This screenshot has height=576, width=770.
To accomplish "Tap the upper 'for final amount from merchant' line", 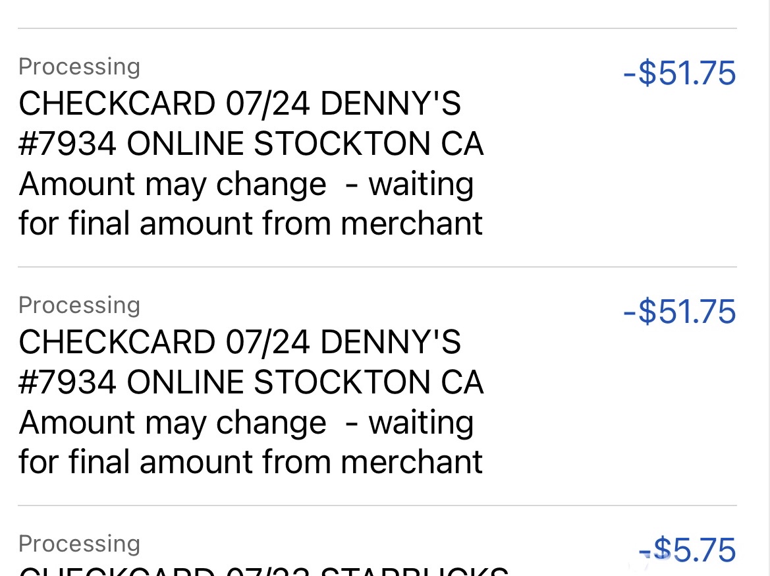I will (250, 223).
